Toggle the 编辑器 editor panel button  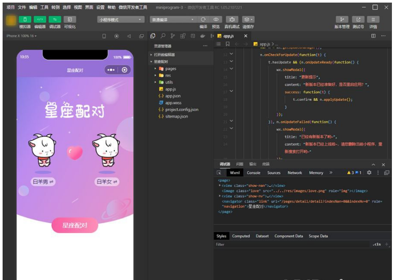point(40,20)
